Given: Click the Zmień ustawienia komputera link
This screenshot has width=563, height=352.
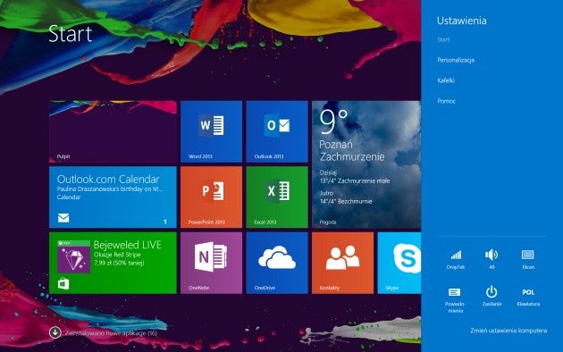Looking at the screenshot, I should pos(508,331).
